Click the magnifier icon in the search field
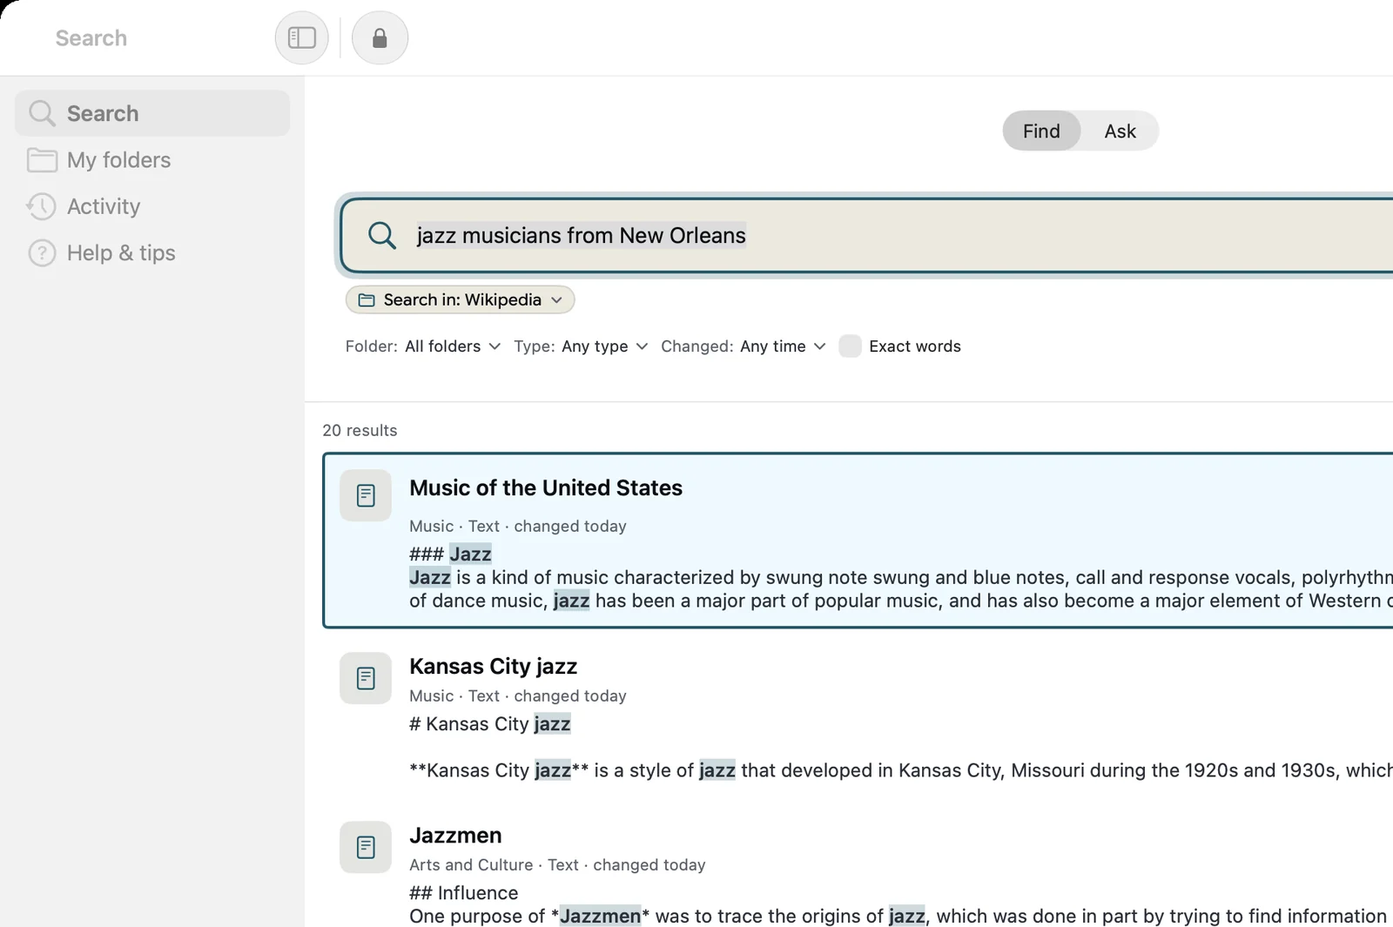The image size is (1393, 927). [x=381, y=235]
